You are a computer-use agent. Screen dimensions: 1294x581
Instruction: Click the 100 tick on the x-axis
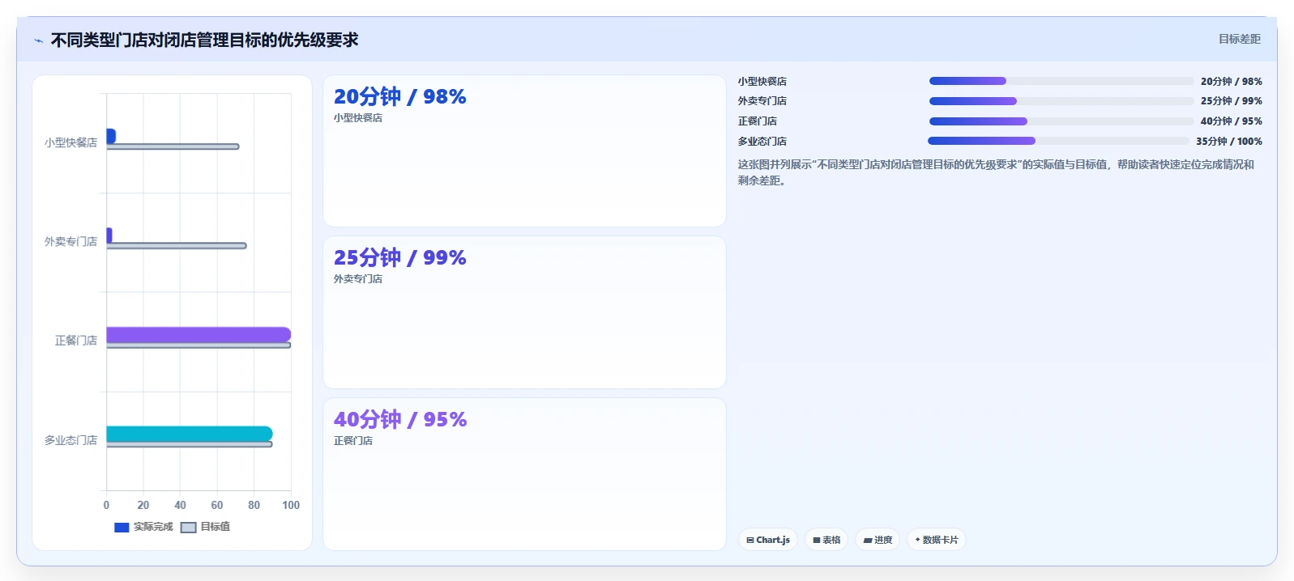coord(291,505)
